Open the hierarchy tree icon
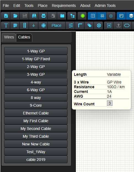 click(x=72, y=16)
